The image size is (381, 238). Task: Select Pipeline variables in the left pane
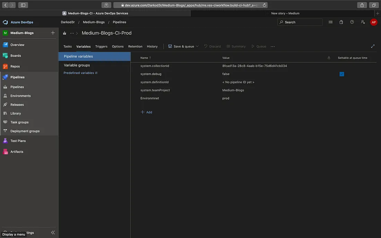click(x=95, y=56)
